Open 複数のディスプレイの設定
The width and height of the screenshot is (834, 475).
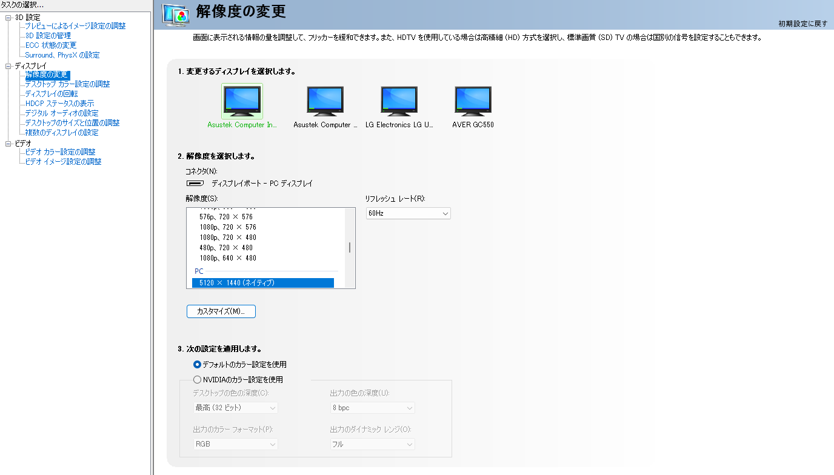(61, 133)
